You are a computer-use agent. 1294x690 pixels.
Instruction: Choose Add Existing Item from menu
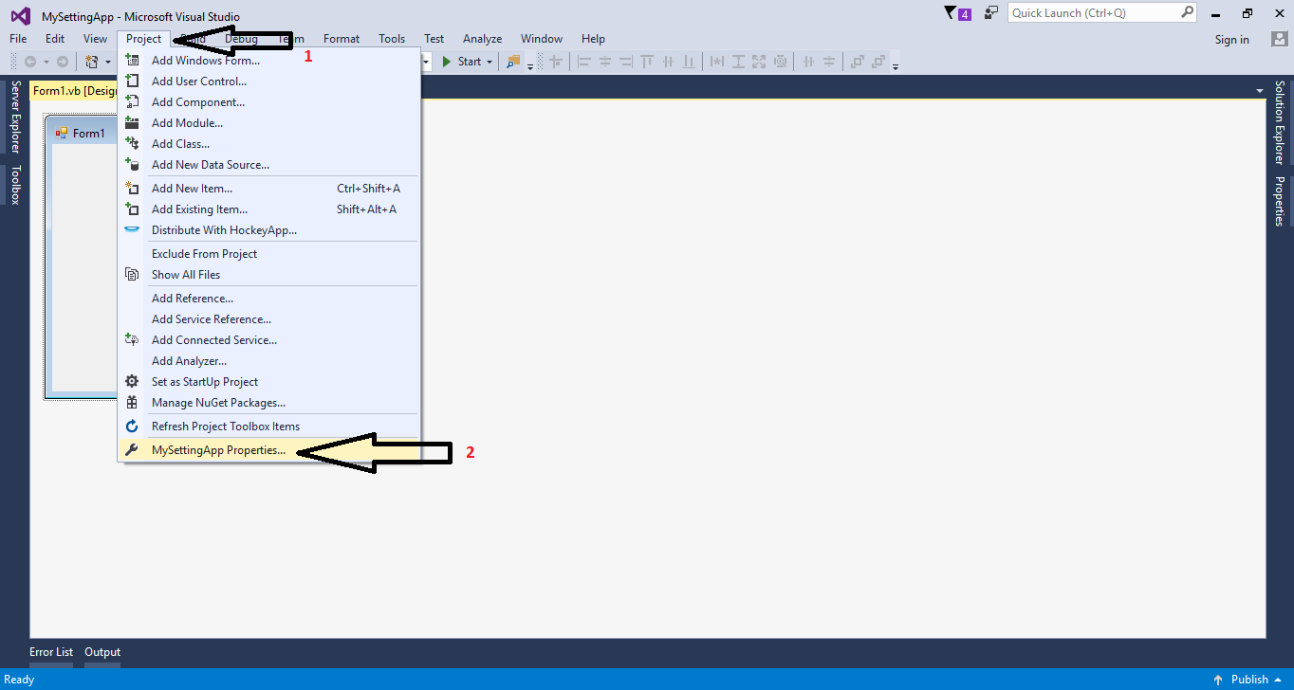point(268,209)
